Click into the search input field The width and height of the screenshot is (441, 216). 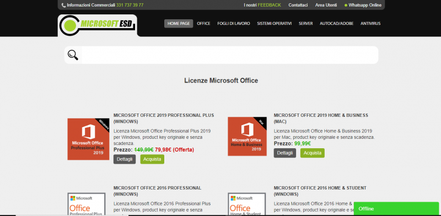coord(230,55)
